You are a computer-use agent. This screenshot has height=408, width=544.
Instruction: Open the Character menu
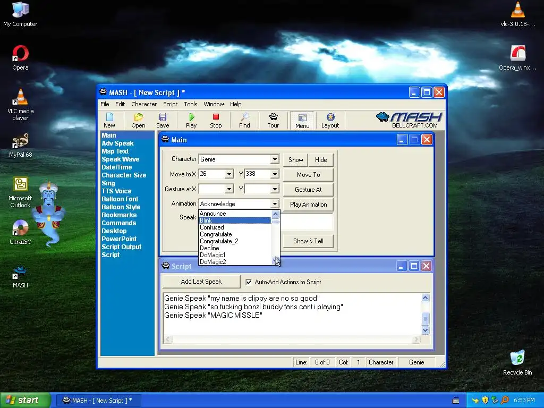pyautogui.click(x=144, y=104)
